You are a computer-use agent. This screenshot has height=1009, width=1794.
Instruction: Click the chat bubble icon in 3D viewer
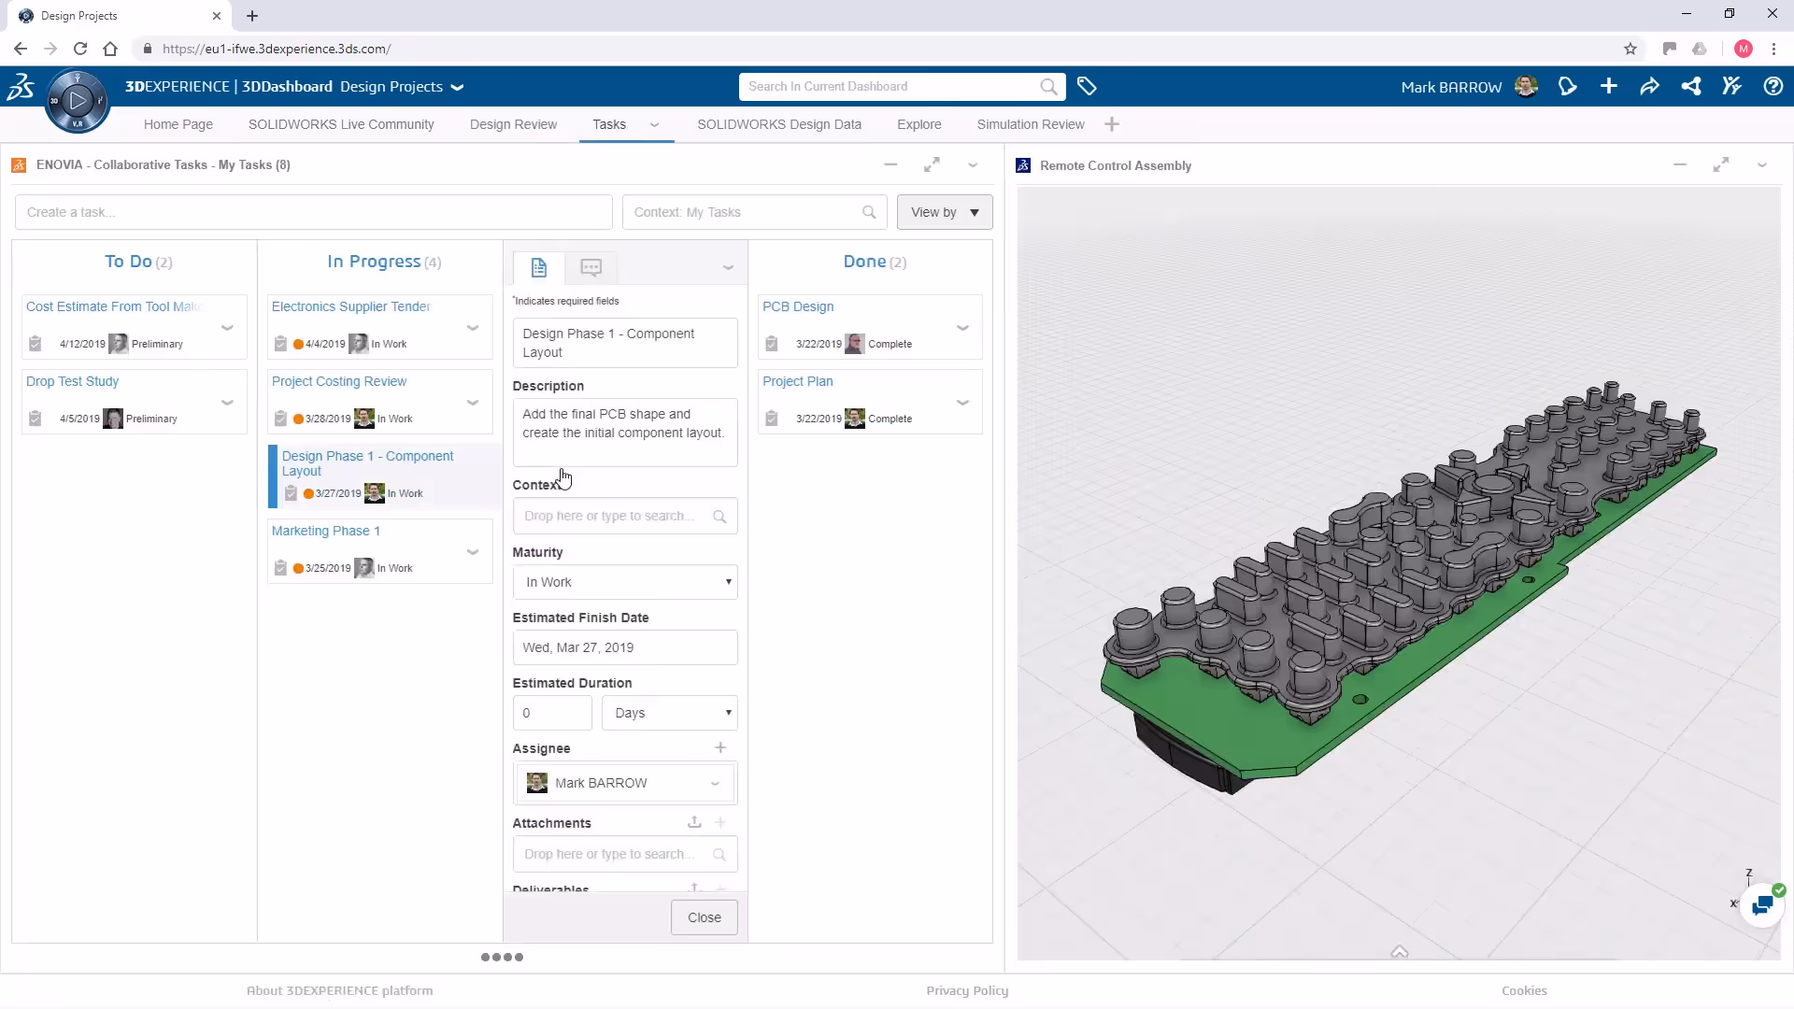[x=1762, y=905]
